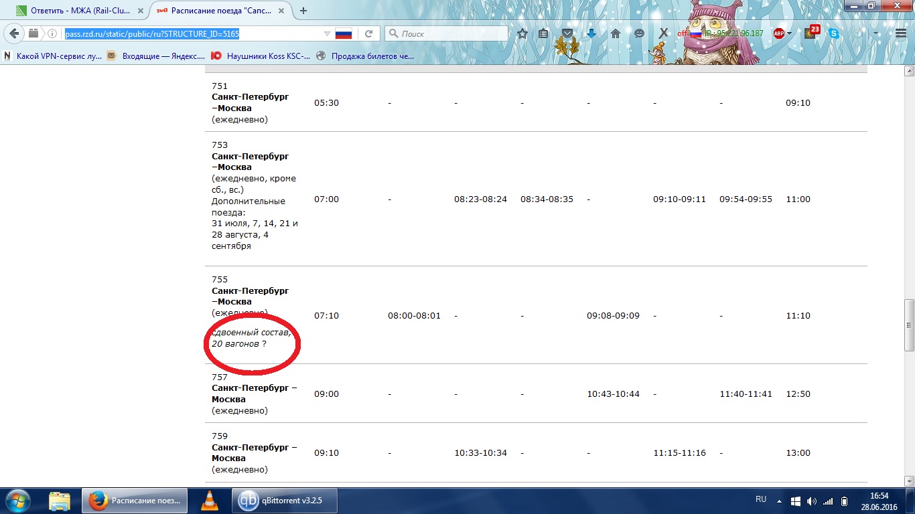Switch to the Rail-Club forum reply tab
The image size is (915, 514).
coord(77,11)
